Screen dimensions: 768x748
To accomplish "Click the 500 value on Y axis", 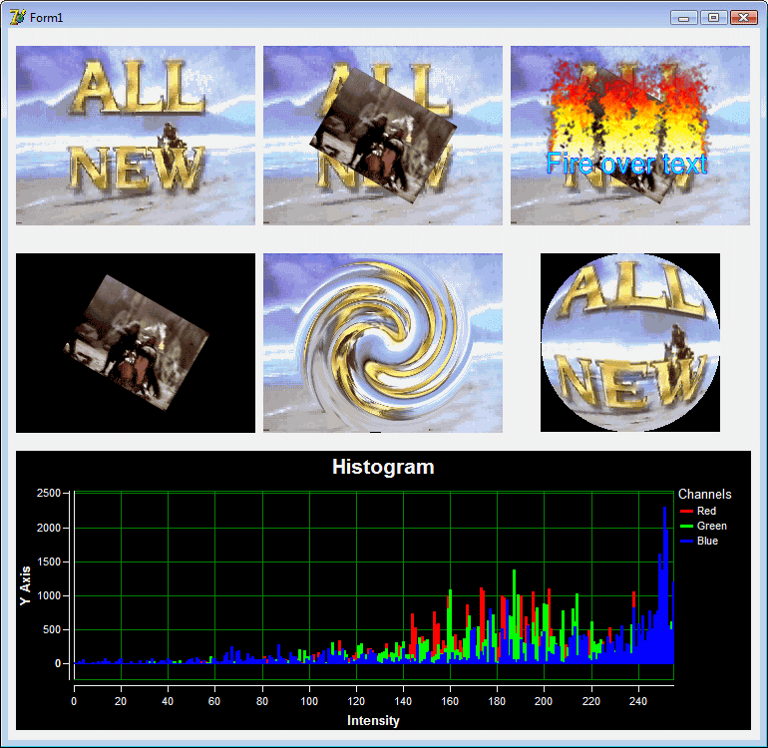I will point(52,629).
